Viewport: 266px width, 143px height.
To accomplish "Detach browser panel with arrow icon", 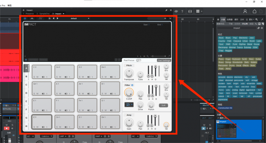I will pyautogui.click(x=262, y=20).
